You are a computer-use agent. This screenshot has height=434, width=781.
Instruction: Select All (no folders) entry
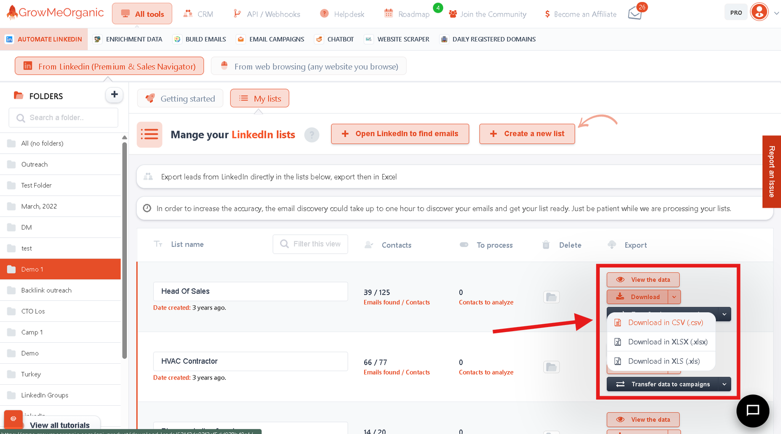(61, 143)
